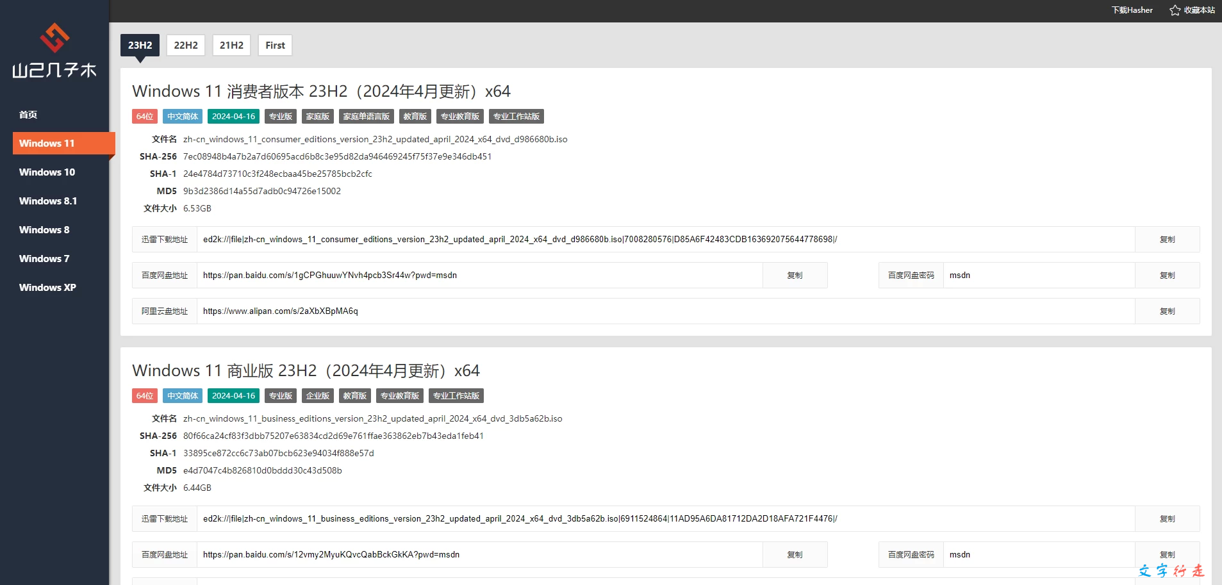Switch to the 21H2 tab
Viewport: 1222px width, 585px height.
coord(231,45)
